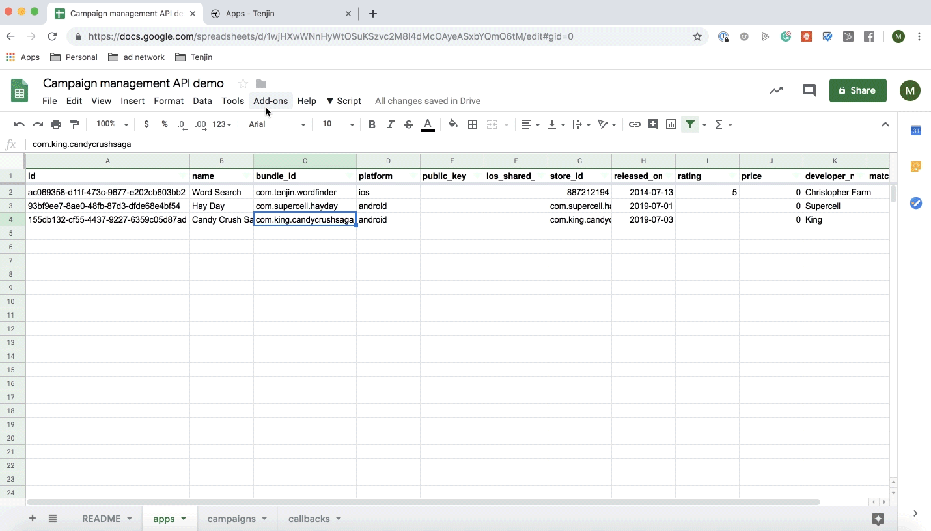Click the Share button
The width and height of the screenshot is (931, 531).
[857, 90]
